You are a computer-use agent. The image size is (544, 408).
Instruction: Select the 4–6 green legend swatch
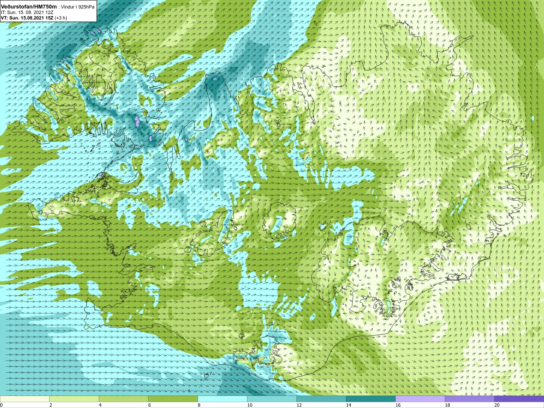point(124,399)
